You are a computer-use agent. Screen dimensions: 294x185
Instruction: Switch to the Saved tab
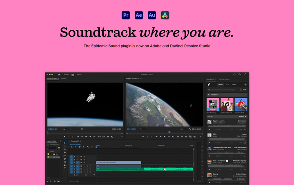[234, 84]
